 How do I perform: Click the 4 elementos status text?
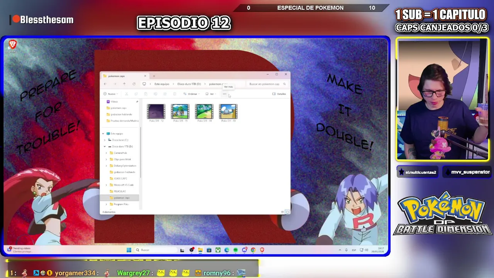[x=109, y=212]
